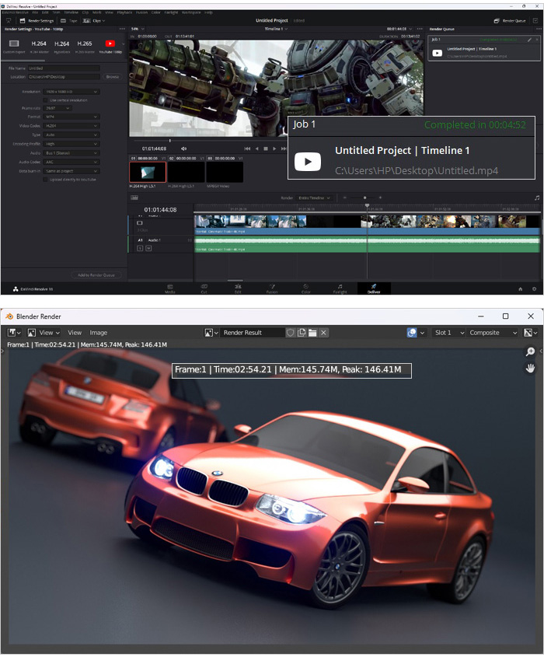Select clip 01 thumbnail in clip strip

tap(148, 172)
